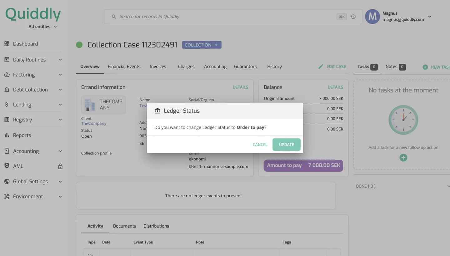Click the Quiddly logo

(x=33, y=14)
